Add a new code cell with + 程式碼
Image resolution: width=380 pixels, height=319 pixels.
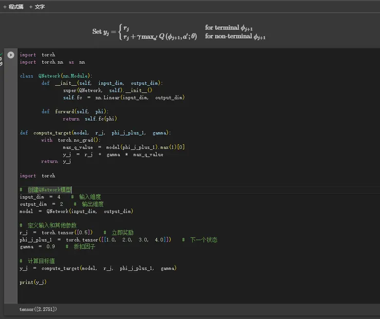tap(13, 7)
